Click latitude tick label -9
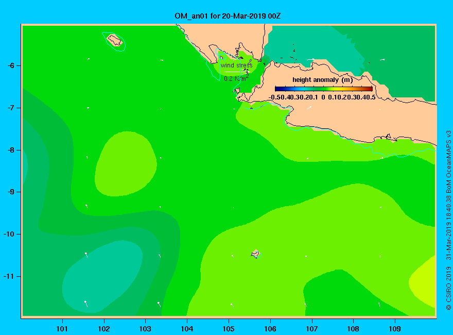 point(11,192)
